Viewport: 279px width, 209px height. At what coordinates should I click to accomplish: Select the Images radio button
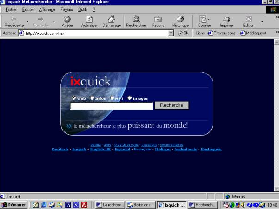click(130, 98)
